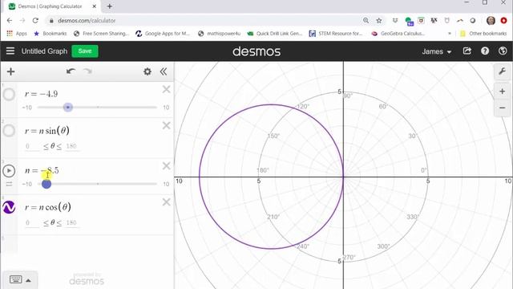This screenshot has height=289, width=513.
Task: Open a new browser tab
Action: [x=109, y=6]
